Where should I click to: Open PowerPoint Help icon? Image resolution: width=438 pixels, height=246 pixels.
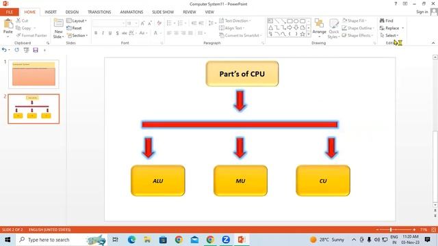point(396,3)
